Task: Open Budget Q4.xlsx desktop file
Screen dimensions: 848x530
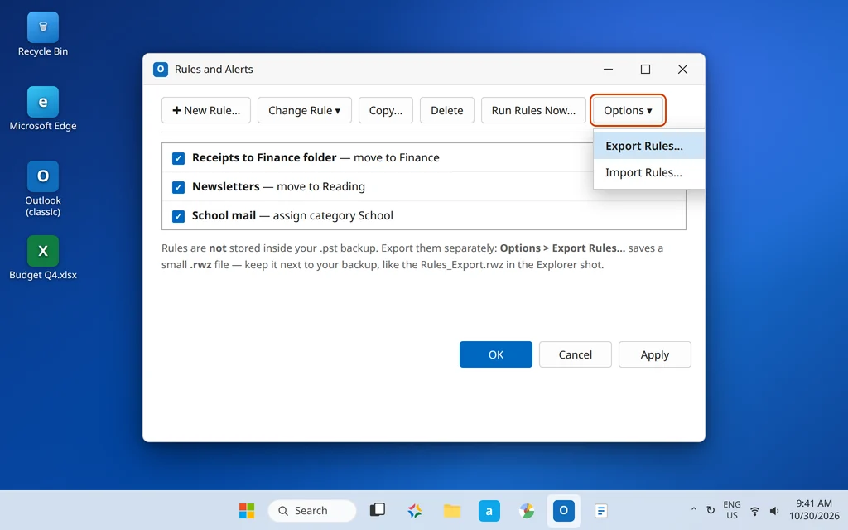Action: [43, 258]
